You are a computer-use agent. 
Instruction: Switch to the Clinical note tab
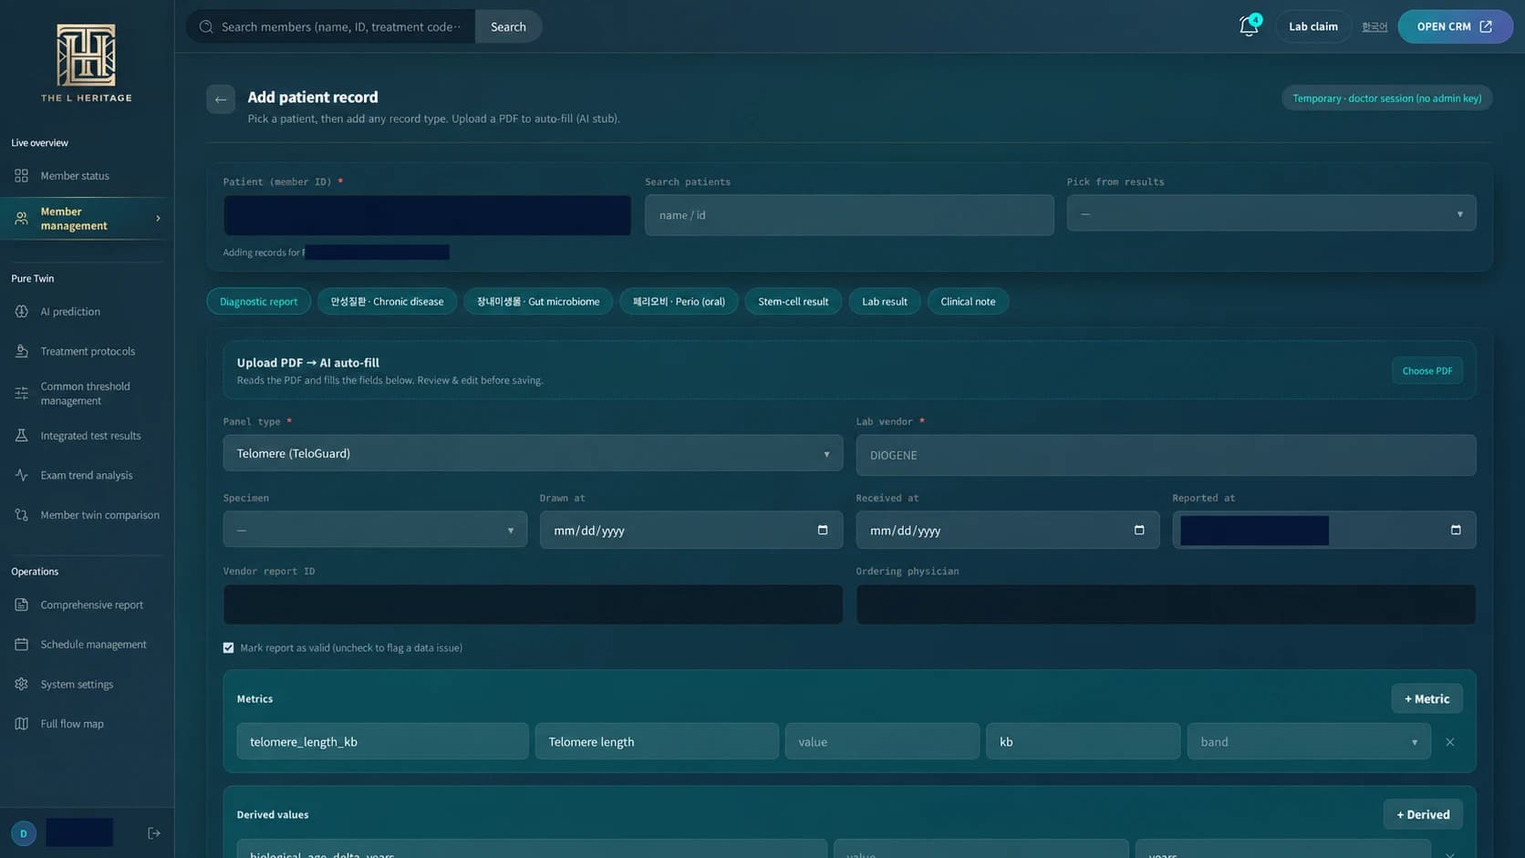[x=968, y=302]
